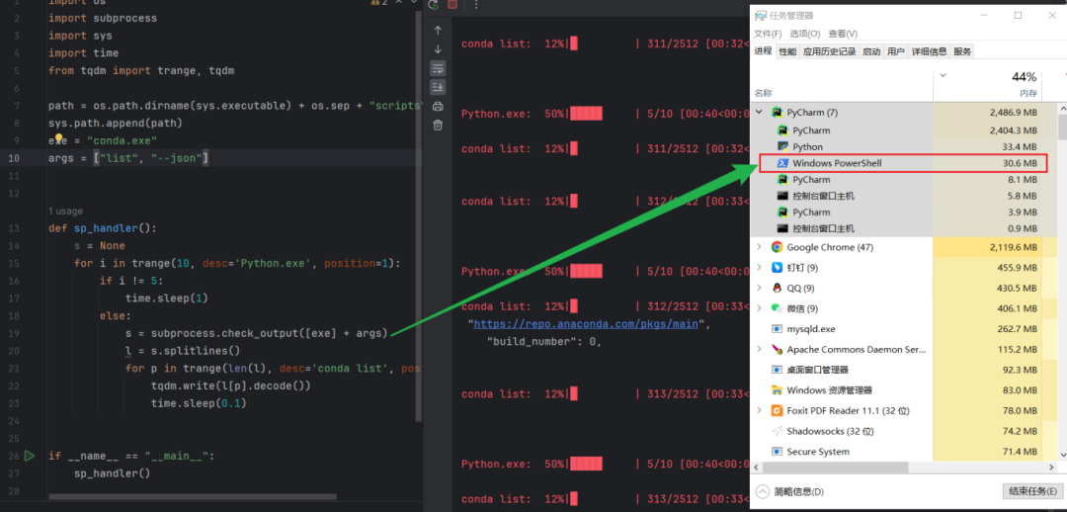Switch to the 用户 tab
Viewport: 1067px width, 512px height.
[x=895, y=51]
